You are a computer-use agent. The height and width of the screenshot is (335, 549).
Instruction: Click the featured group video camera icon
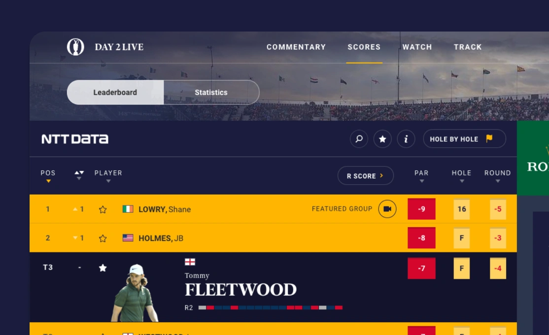tap(387, 209)
